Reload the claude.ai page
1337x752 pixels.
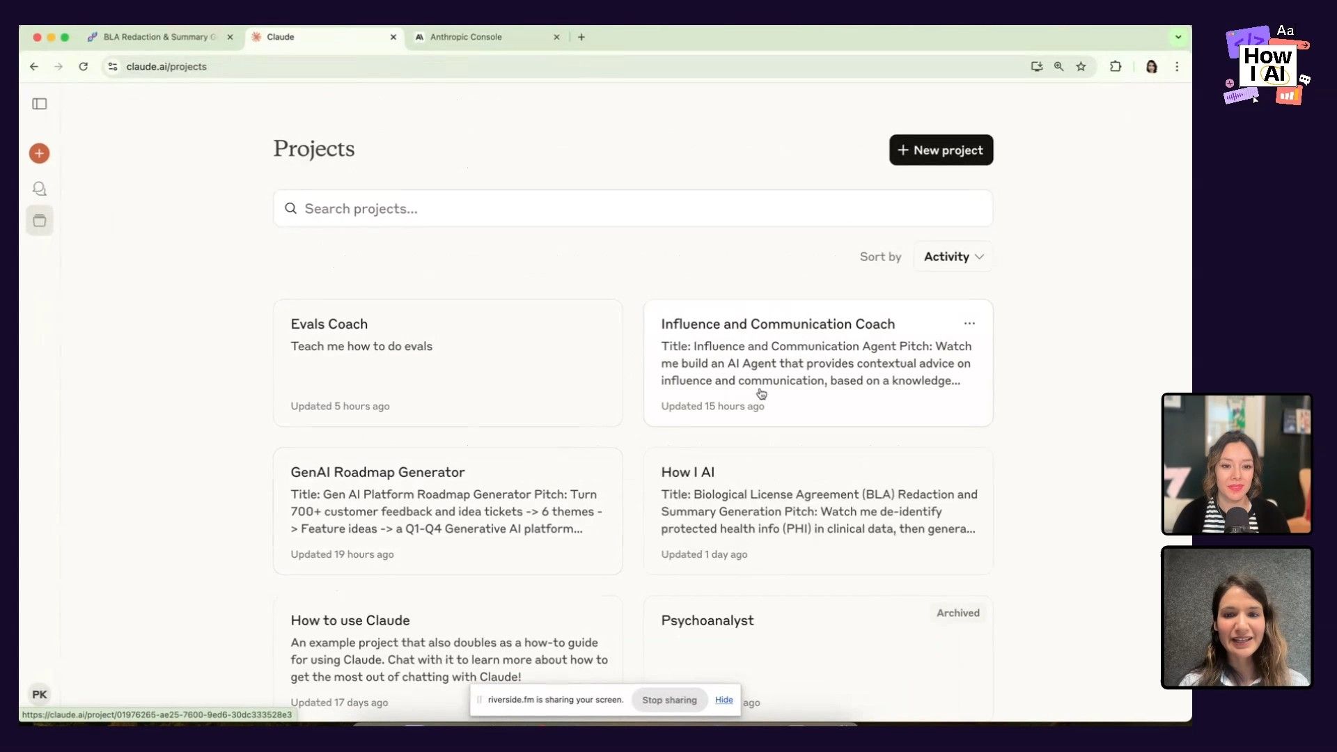pyautogui.click(x=84, y=67)
